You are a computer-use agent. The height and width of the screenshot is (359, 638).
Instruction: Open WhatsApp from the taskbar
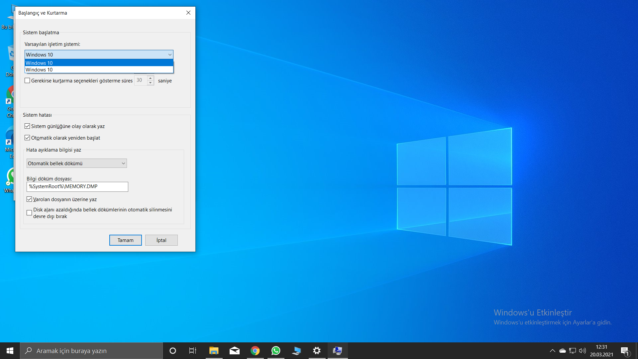275,351
